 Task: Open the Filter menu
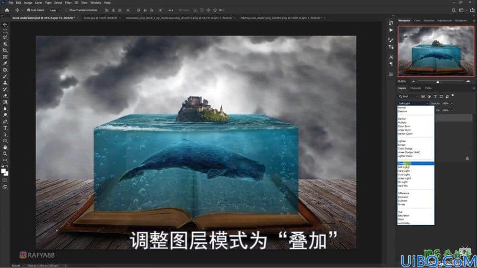click(x=68, y=2)
